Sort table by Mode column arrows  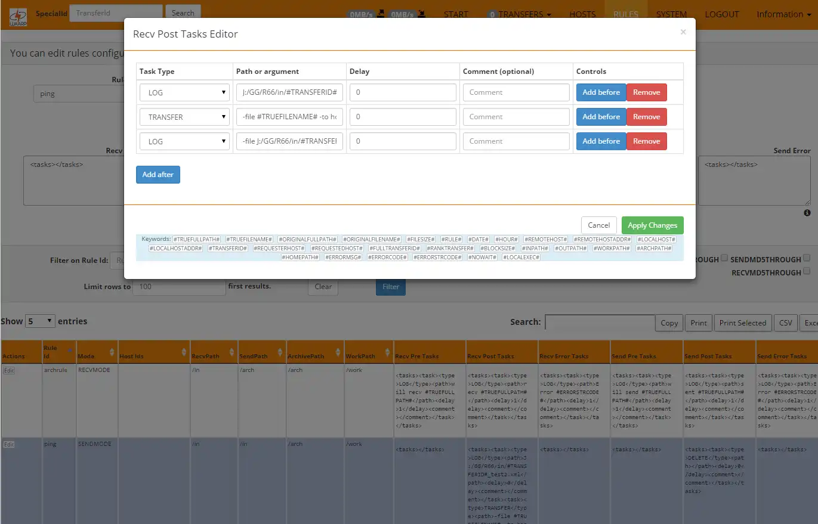pyautogui.click(x=111, y=352)
